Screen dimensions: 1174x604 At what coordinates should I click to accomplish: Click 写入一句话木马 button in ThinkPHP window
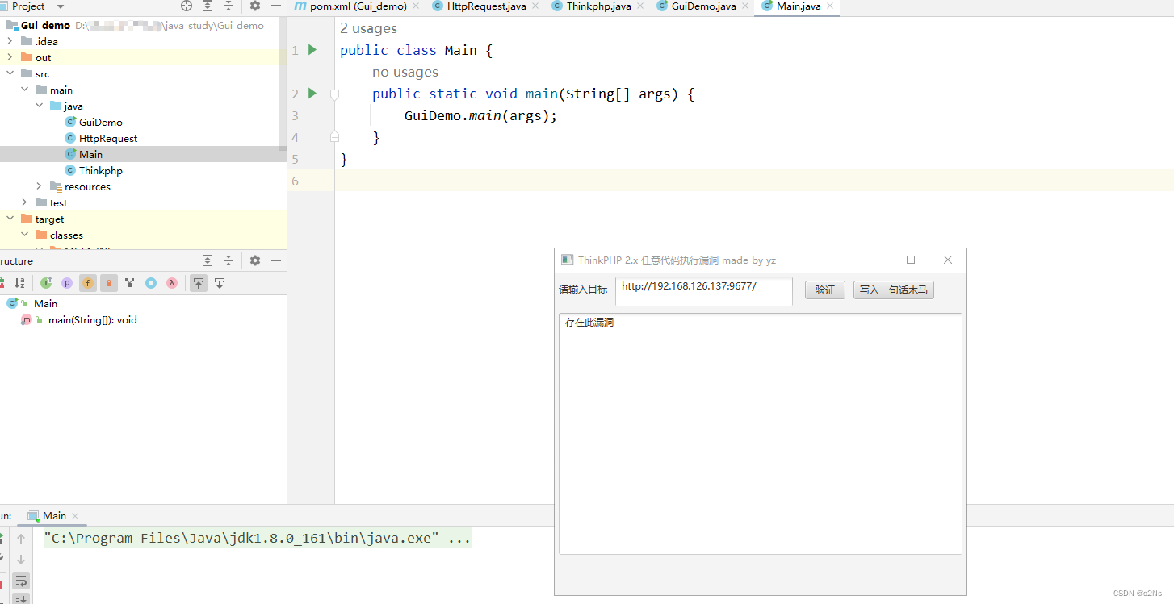point(894,290)
